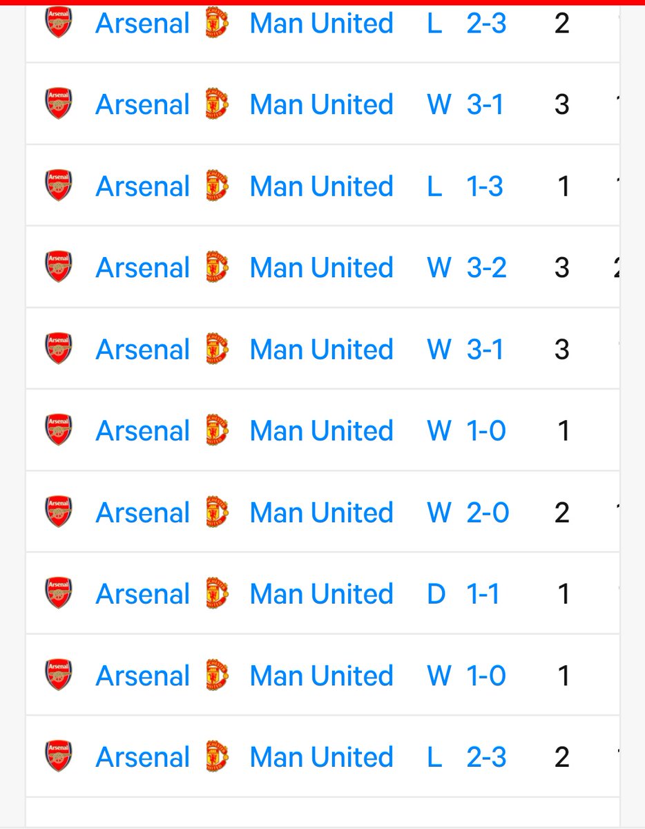
Task: Click the Man United name in the 2-0 row
Action: click(321, 512)
